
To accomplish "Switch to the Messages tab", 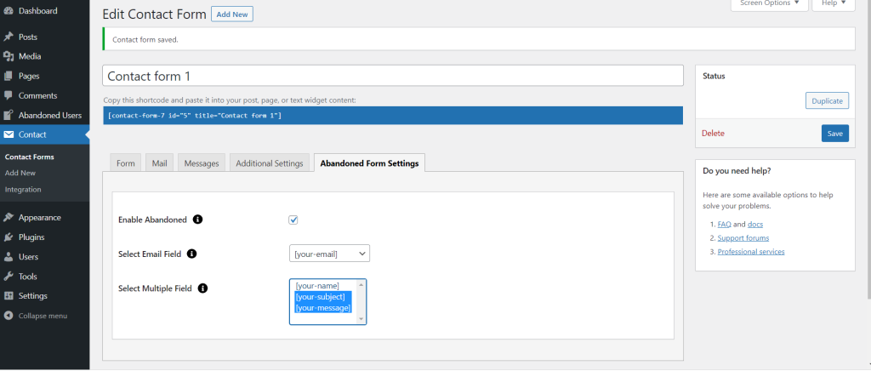I will click(202, 163).
